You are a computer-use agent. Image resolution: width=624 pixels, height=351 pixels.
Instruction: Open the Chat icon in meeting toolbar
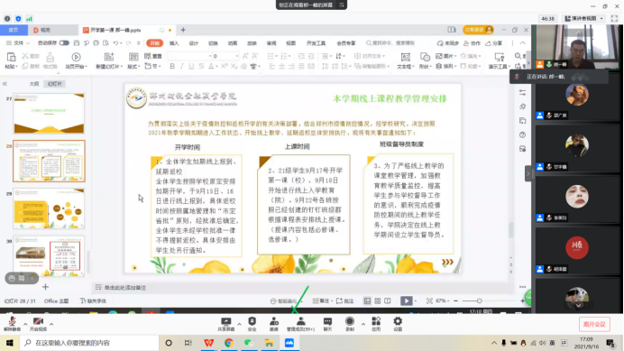tap(327, 324)
